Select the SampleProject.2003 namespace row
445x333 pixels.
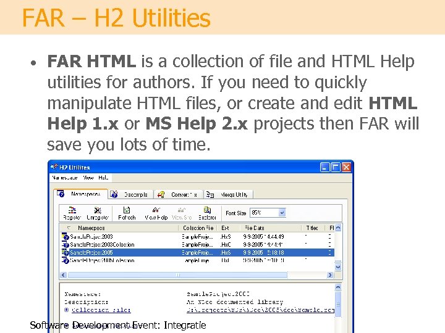tap(197, 236)
